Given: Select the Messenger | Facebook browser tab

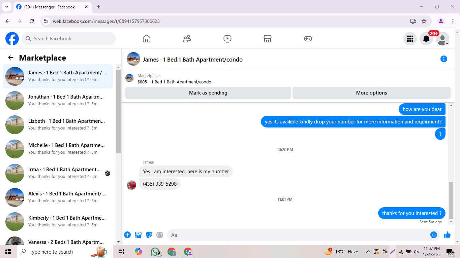Looking at the screenshot, I should tap(52, 7).
